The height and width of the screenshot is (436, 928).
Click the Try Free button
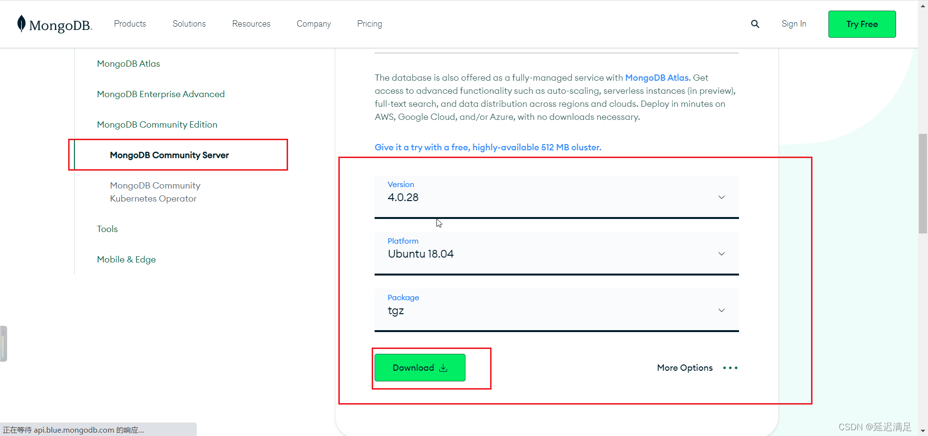[x=862, y=24]
